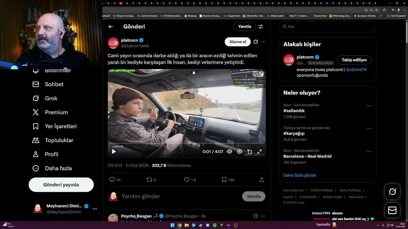Image resolution: width=408 pixels, height=229 pixels.
Task: Open options for #sallandık trend
Action: [369, 106]
